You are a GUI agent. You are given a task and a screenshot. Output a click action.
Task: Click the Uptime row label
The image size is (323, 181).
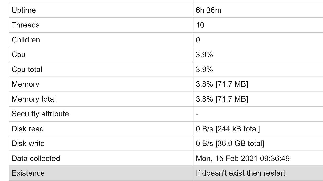24,10
